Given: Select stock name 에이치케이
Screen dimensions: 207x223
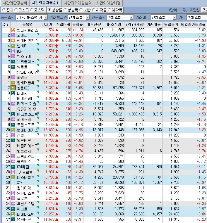Looking at the screenshot, I should click(26, 98).
